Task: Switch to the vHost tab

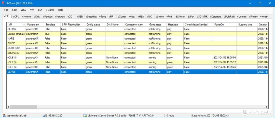Action: [x=132, y=17]
